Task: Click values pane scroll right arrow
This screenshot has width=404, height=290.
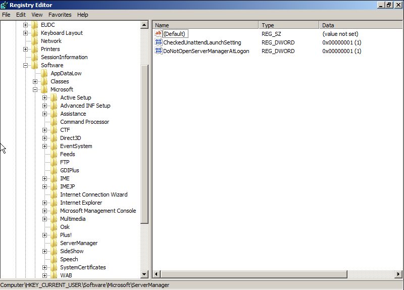Action: click(x=398, y=274)
